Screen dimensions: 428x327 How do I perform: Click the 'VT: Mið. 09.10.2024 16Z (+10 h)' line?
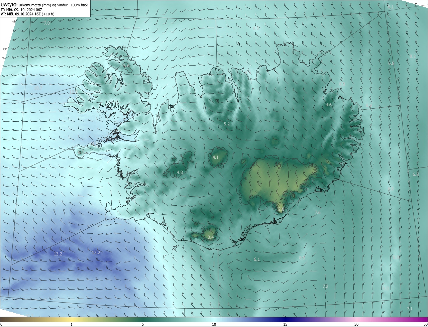coord(28,14)
